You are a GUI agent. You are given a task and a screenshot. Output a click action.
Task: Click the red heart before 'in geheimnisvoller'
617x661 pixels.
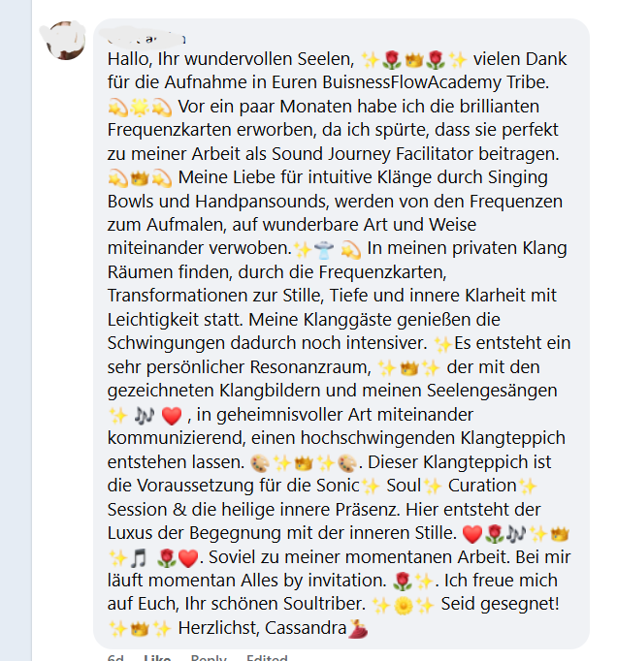click(172, 416)
